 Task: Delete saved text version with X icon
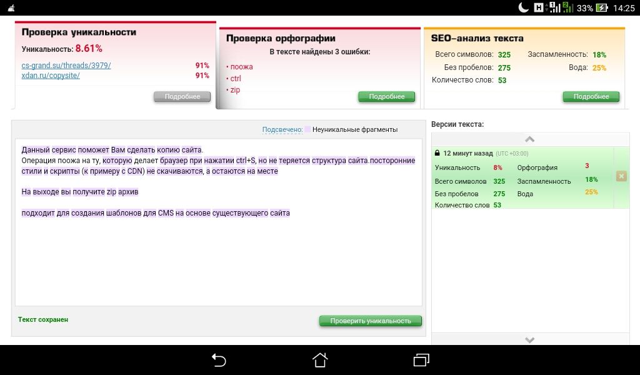pos(621,176)
